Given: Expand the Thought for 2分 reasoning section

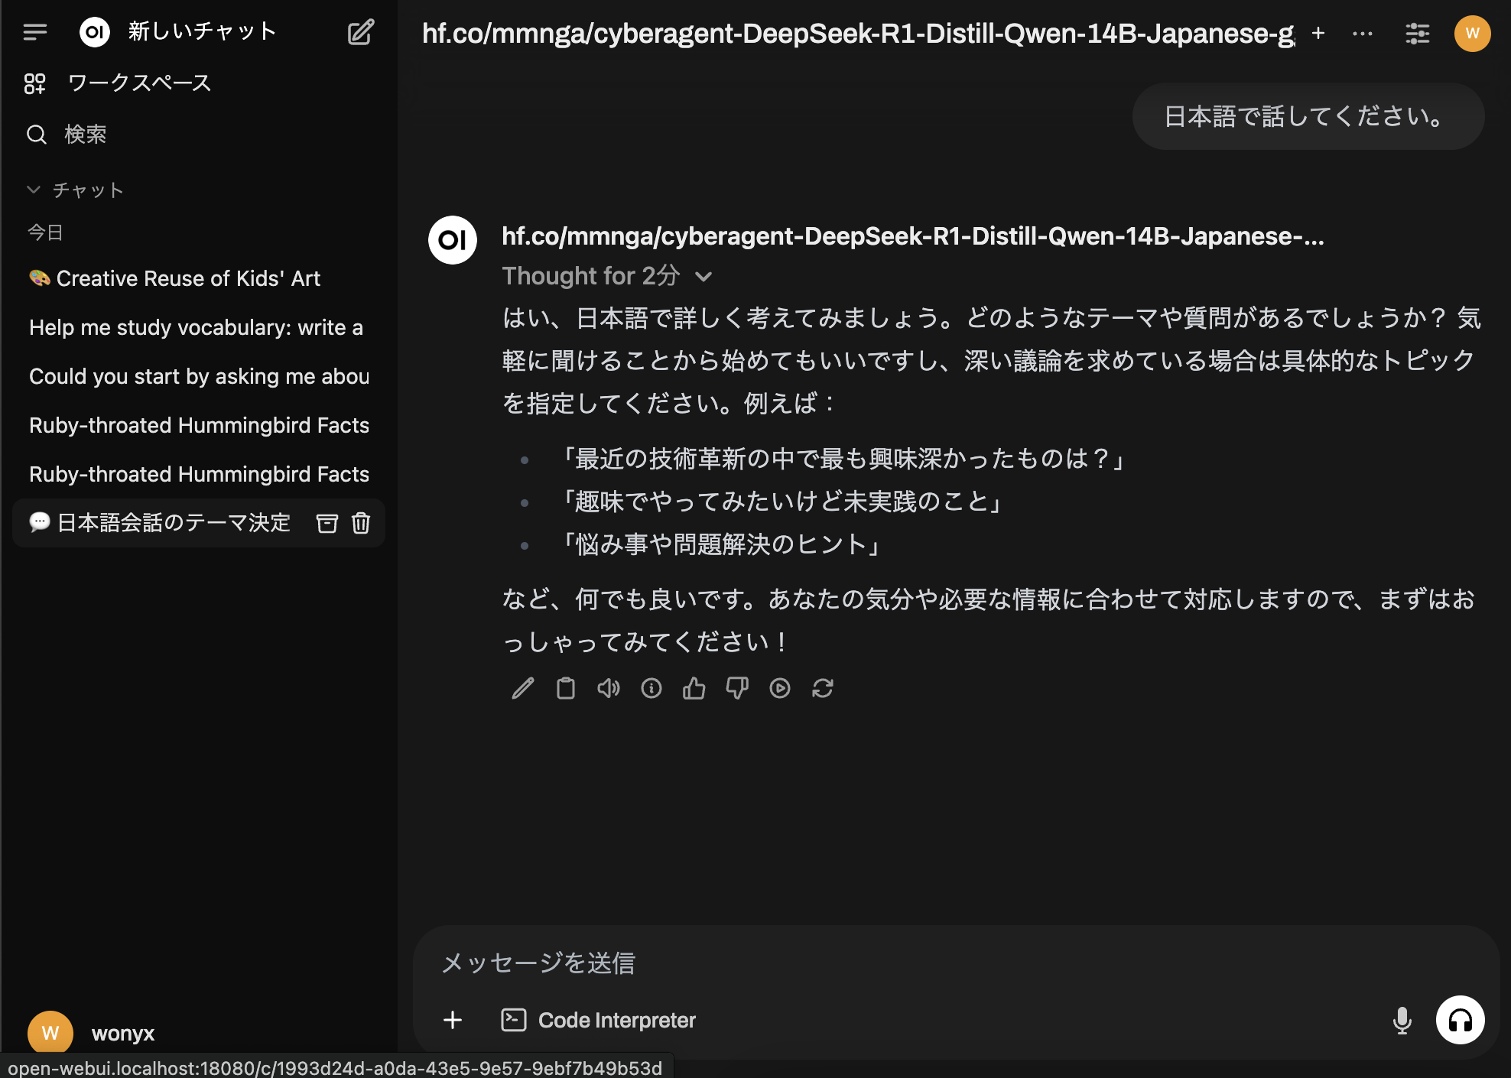Looking at the screenshot, I should coord(607,276).
